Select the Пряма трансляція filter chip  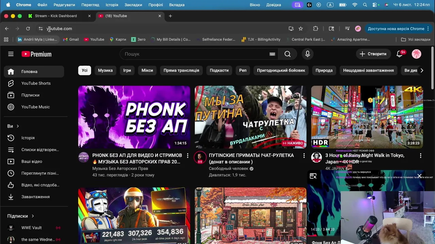coord(181,70)
